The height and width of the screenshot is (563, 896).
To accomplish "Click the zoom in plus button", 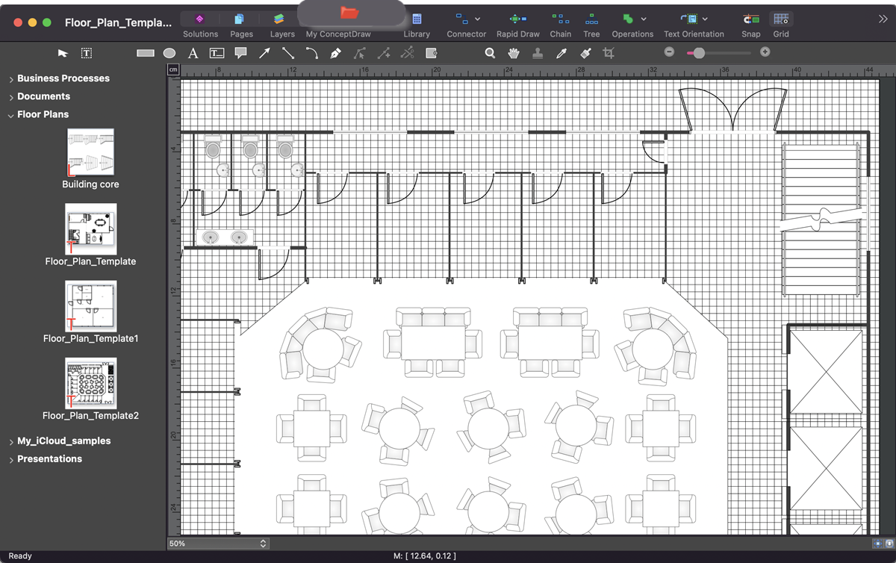I will [x=765, y=52].
